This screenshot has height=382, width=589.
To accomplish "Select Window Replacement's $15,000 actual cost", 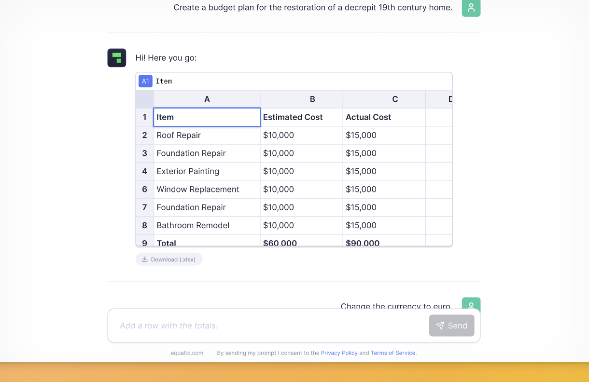I will (x=384, y=190).
